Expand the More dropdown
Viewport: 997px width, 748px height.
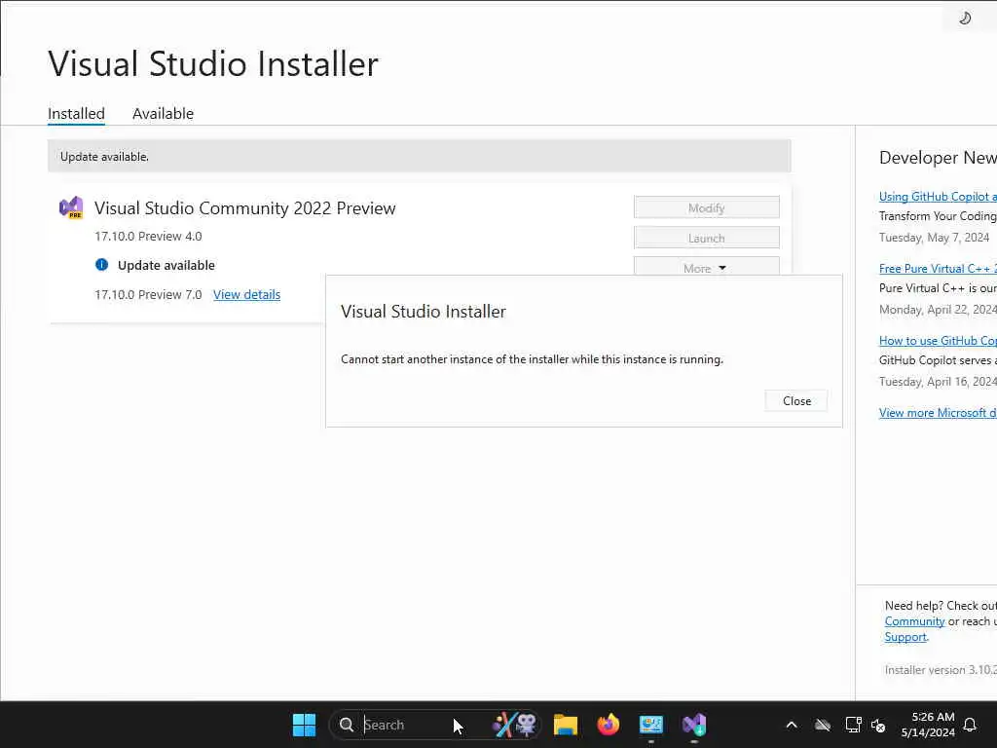pos(707,267)
